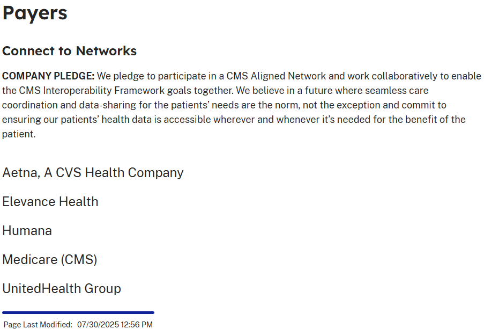This screenshot has height=329, width=484.
Task: Select the Connect to Networks heading
Action: [x=70, y=51]
